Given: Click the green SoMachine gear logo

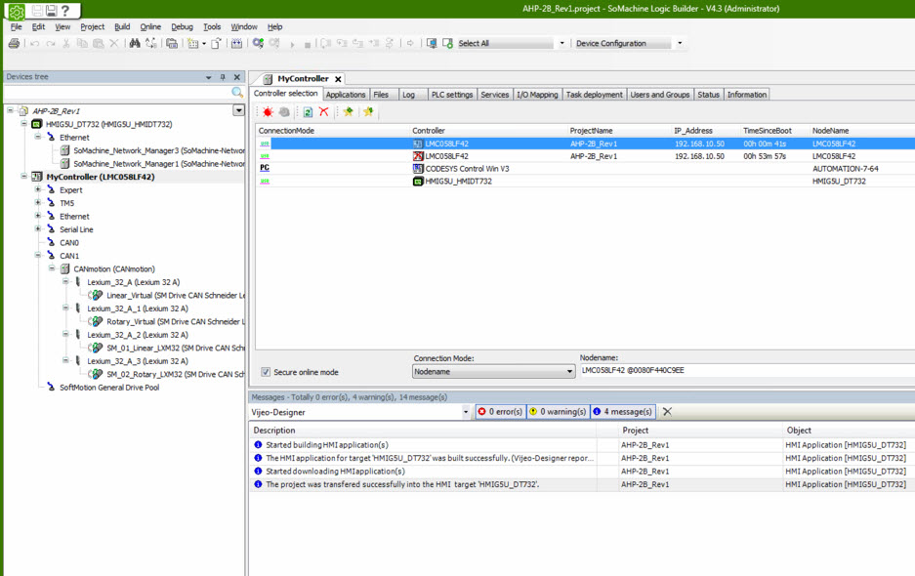Looking at the screenshot, I should click(17, 11).
